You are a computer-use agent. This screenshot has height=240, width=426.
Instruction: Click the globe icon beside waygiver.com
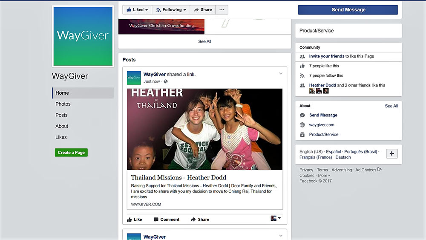(x=302, y=125)
